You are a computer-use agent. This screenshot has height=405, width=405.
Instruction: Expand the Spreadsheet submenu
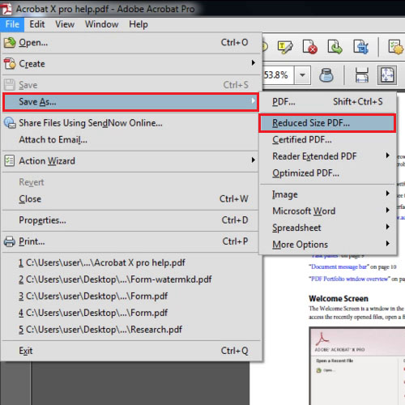point(388,227)
